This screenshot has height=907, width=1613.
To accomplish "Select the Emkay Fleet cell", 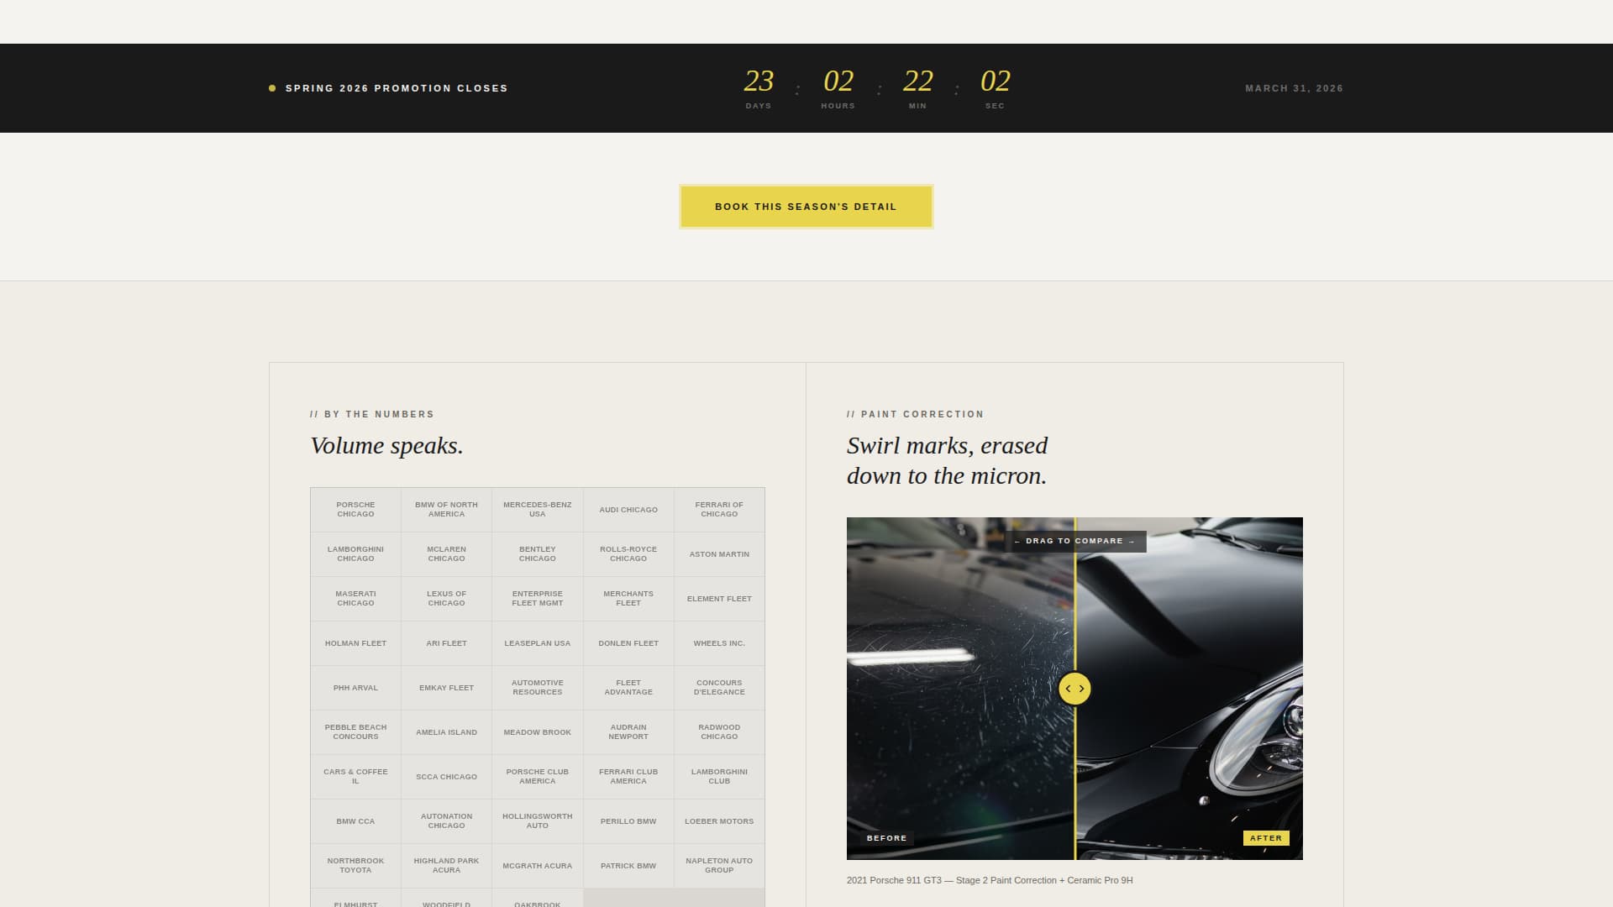I will [446, 688].
